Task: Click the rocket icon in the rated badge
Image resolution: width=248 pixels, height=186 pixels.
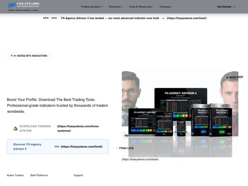Action: [12, 55]
